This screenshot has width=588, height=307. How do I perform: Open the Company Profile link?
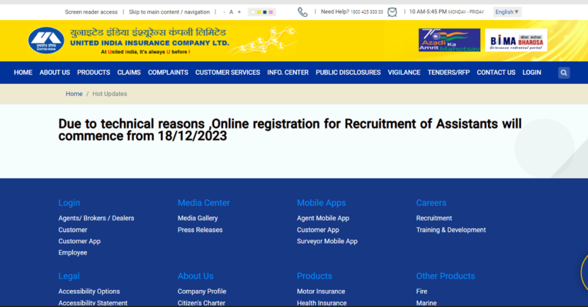(x=202, y=292)
